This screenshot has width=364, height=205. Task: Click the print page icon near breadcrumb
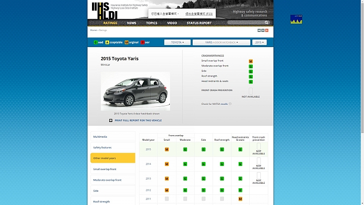click(263, 30)
